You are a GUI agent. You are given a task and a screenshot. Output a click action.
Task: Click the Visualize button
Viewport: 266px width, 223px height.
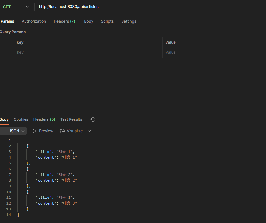pyautogui.click(x=71, y=131)
